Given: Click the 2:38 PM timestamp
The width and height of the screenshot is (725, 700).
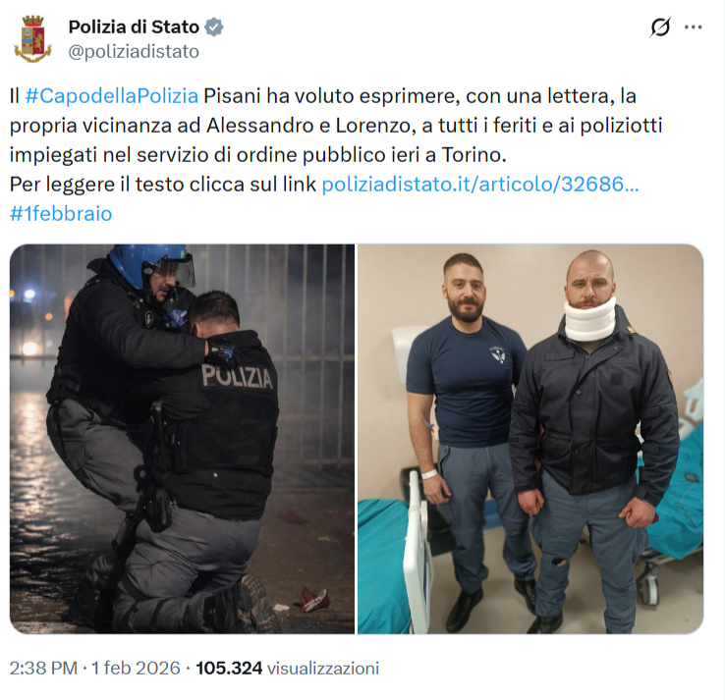Looking at the screenshot, I should [x=43, y=669].
